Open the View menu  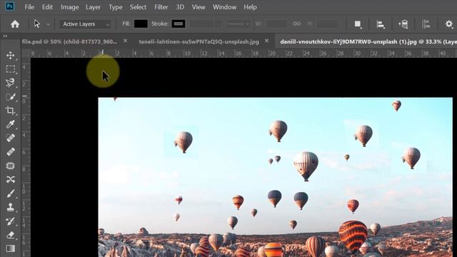tap(199, 7)
